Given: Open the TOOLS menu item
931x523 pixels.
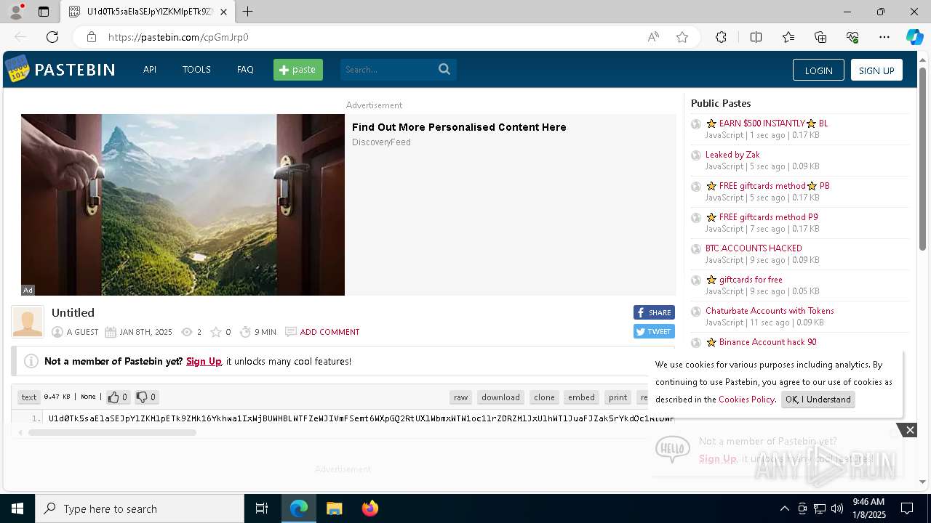Looking at the screenshot, I should [196, 70].
